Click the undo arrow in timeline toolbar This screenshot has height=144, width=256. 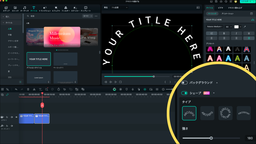pos(16,89)
